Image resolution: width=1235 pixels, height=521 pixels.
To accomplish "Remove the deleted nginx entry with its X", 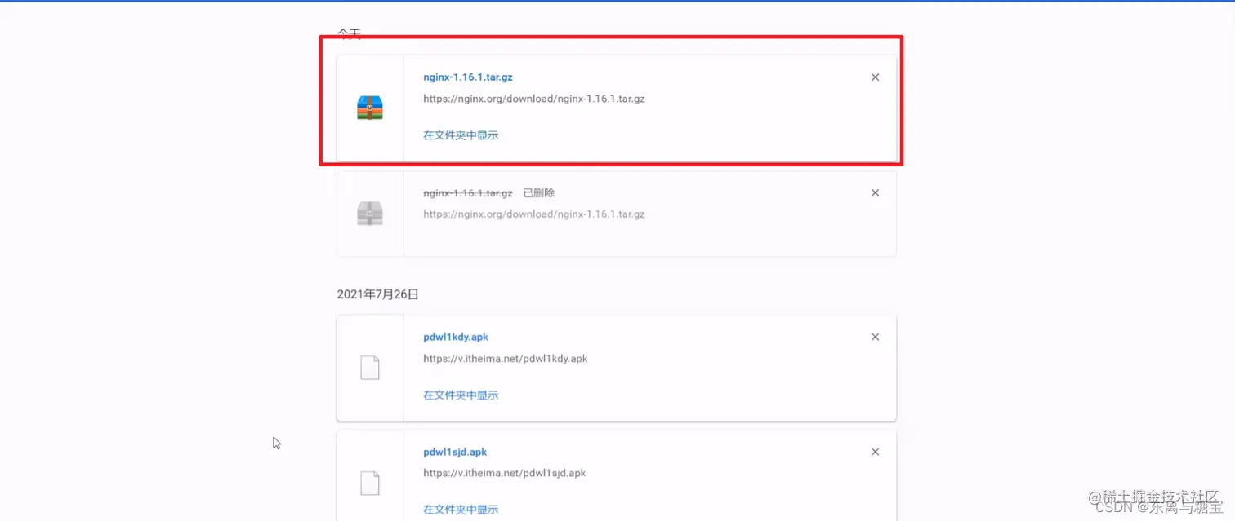I will (x=875, y=192).
